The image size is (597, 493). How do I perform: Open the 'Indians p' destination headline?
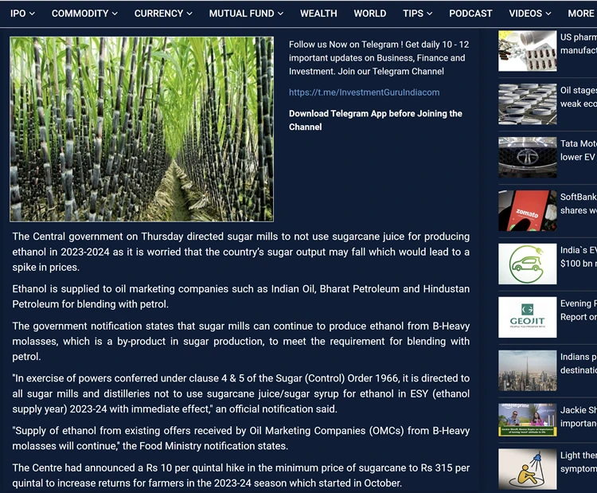point(579,363)
